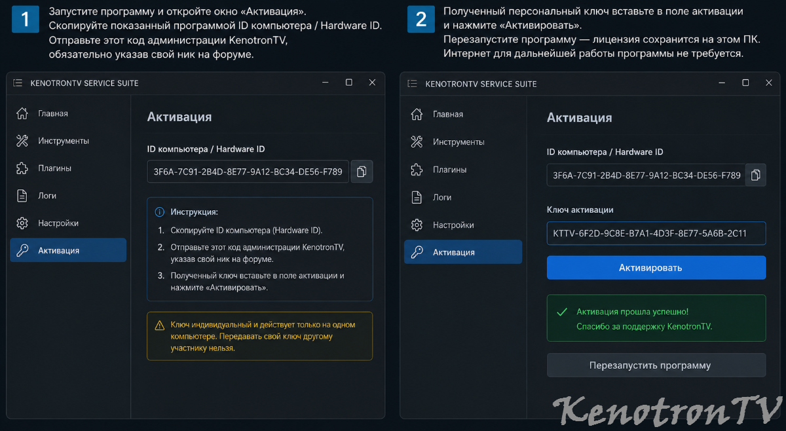Go to Логи label in right window

click(442, 197)
